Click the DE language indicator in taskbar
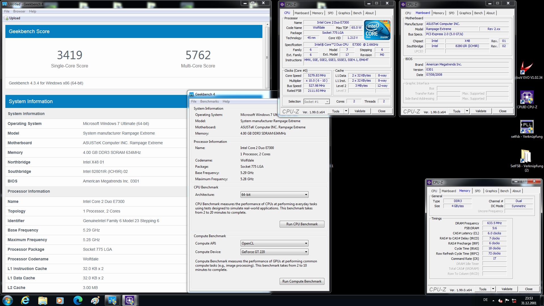This screenshot has width=544, height=306. (x=485, y=300)
